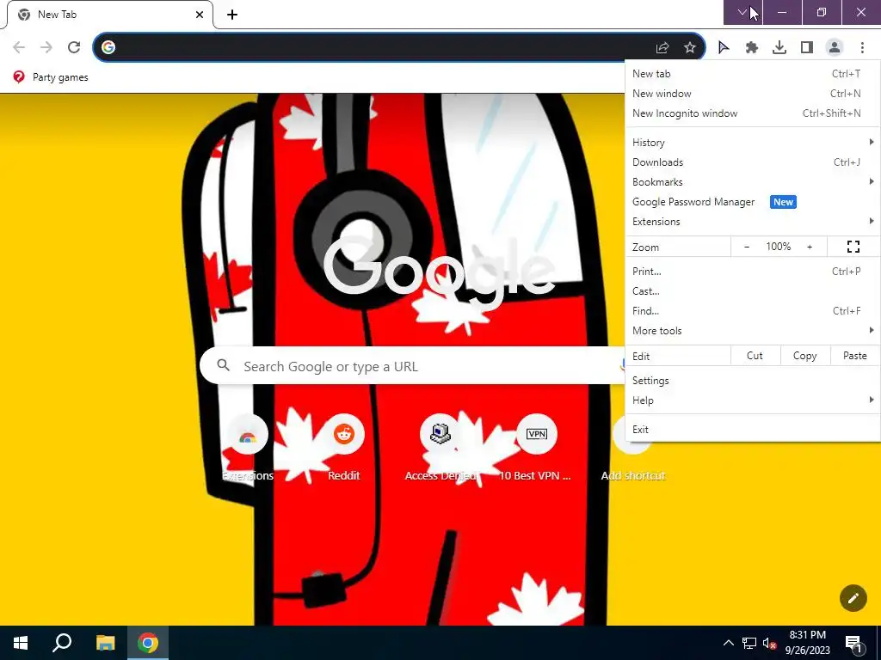Screen dimensions: 881x660
Task: Open the profile avatar icon
Action: point(835,48)
